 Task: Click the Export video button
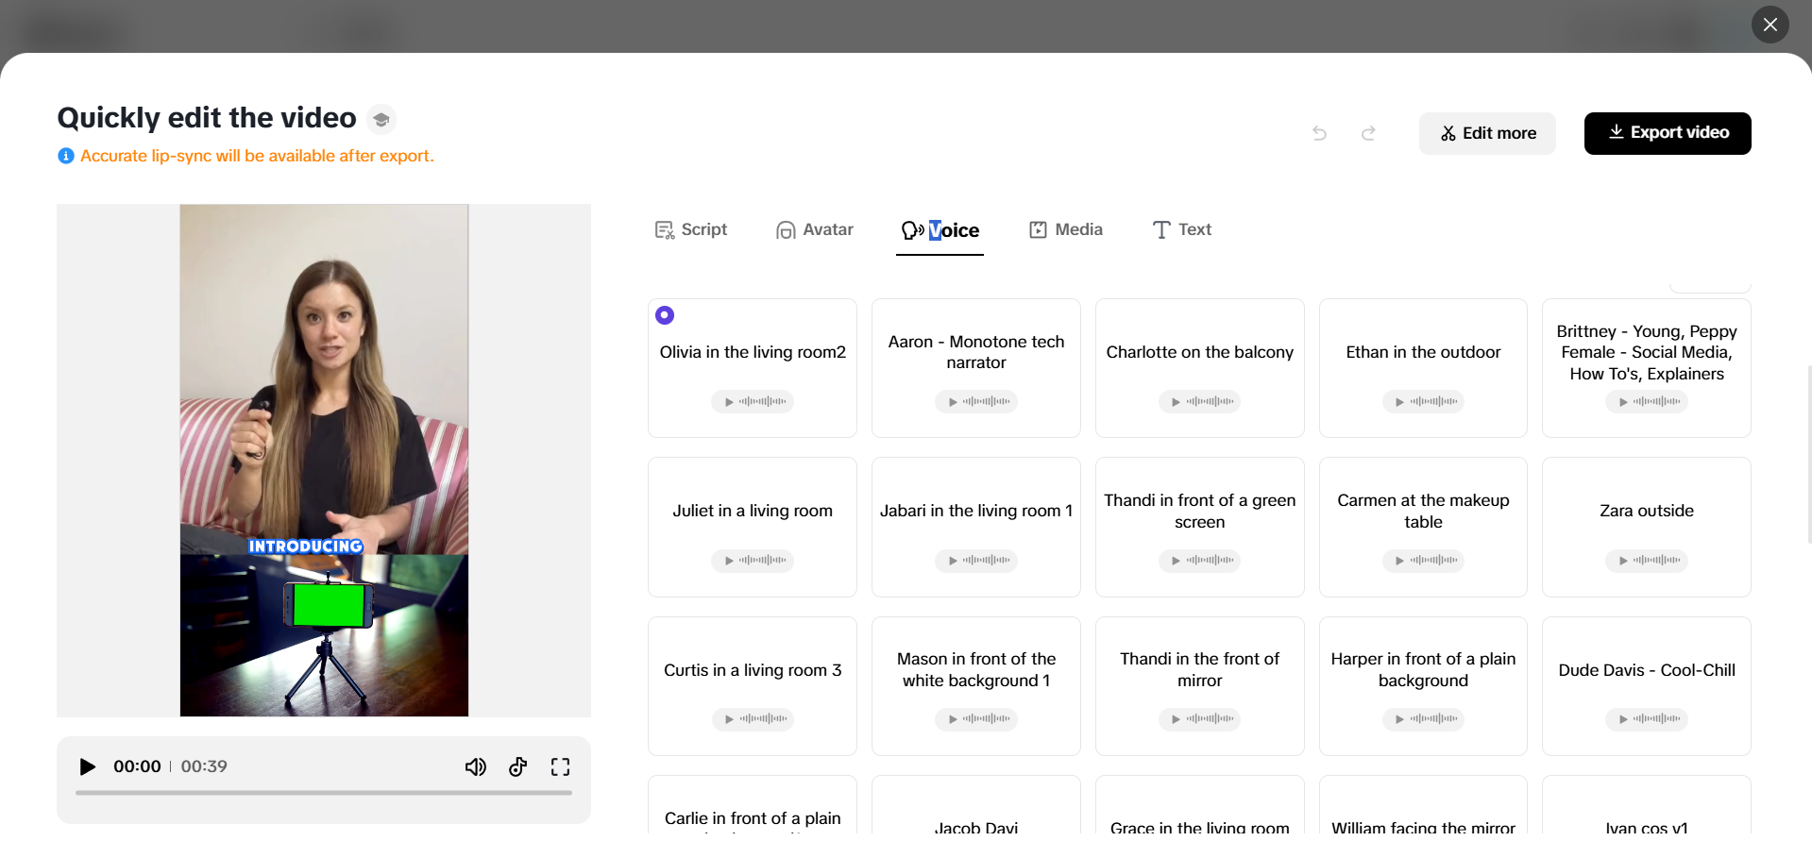[x=1667, y=133]
